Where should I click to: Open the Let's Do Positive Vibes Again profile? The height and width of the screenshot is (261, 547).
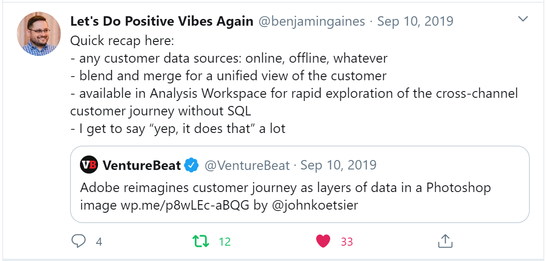click(x=162, y=21)
